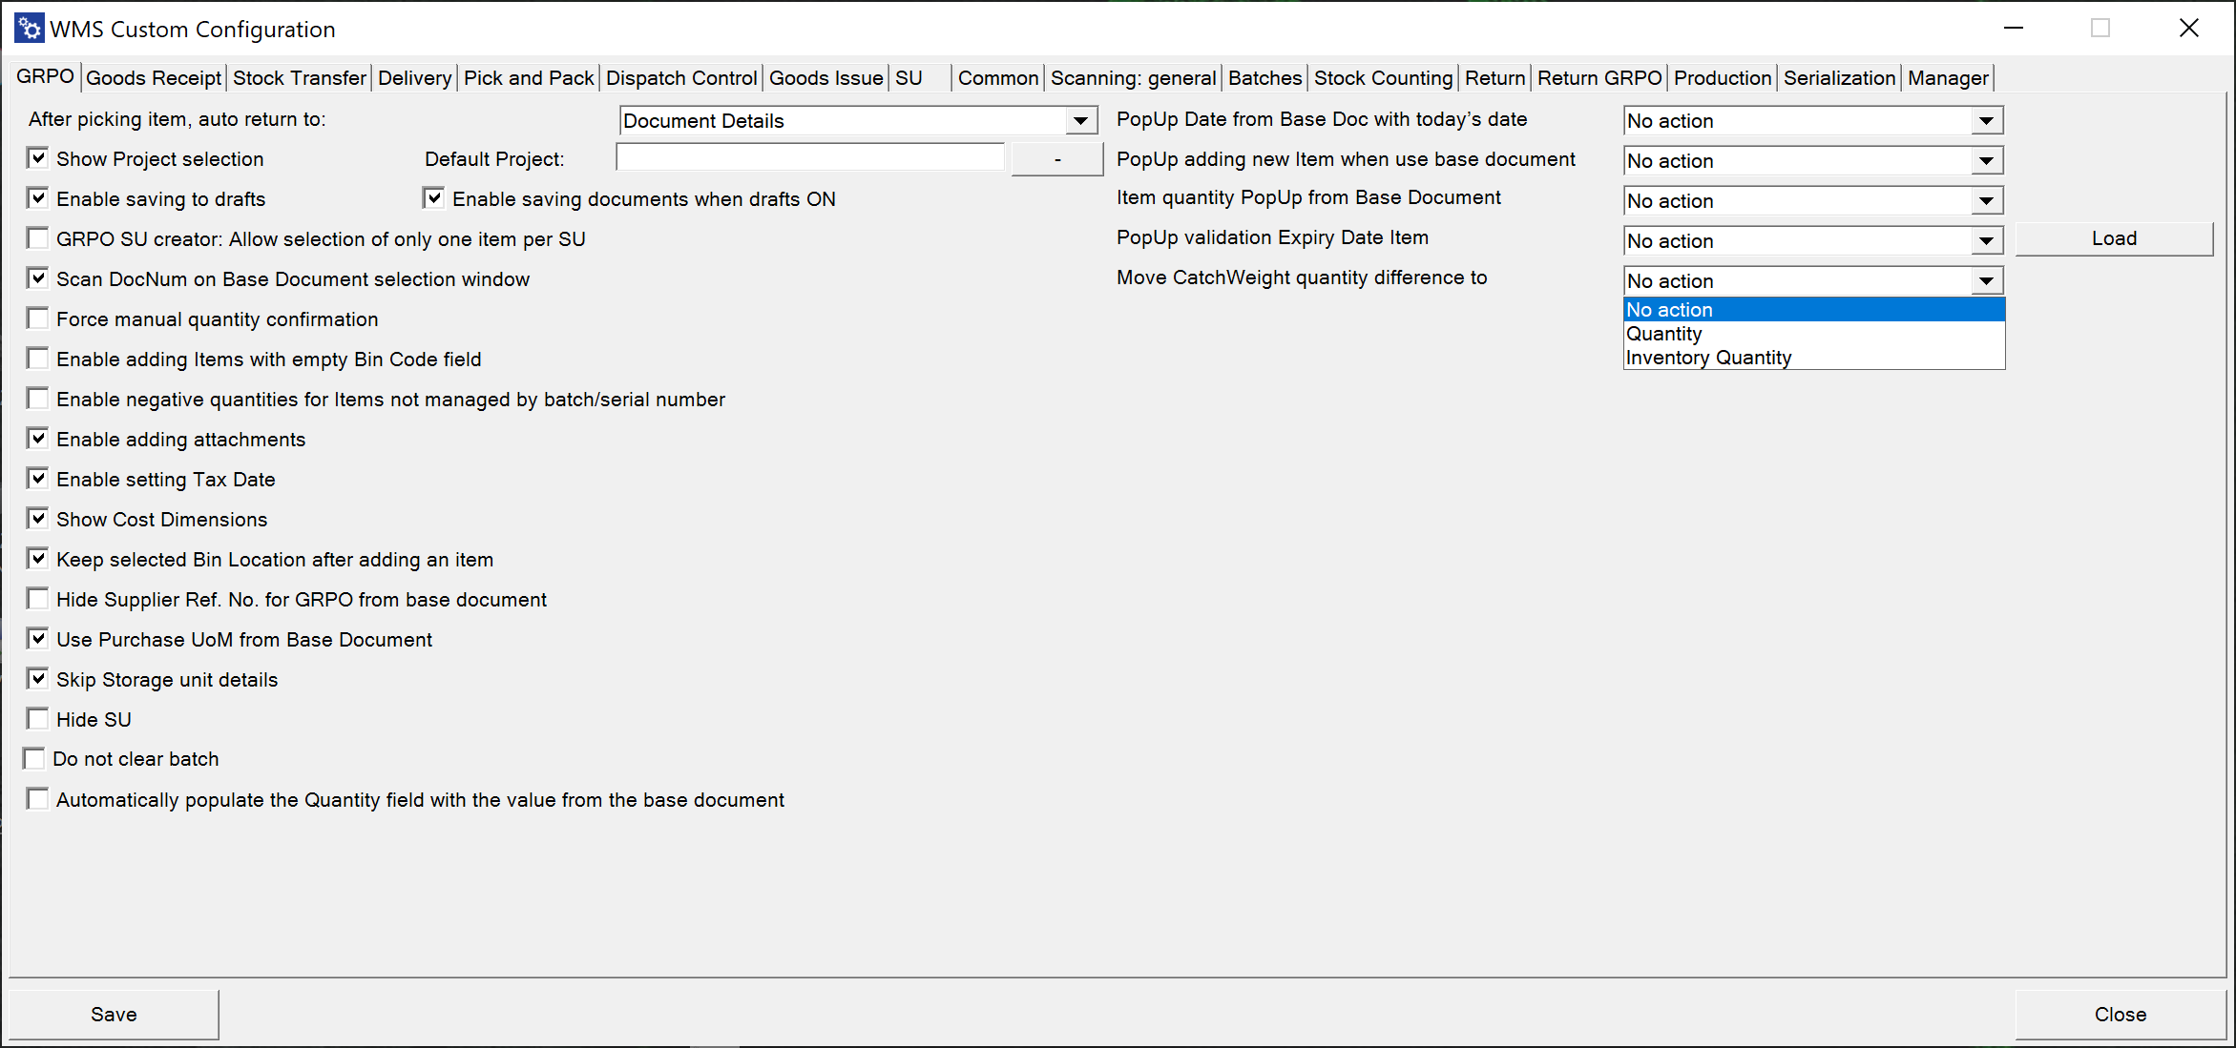Expand PopUp validation Expiry Date Item dropdown

click(x=1986, y=240)
